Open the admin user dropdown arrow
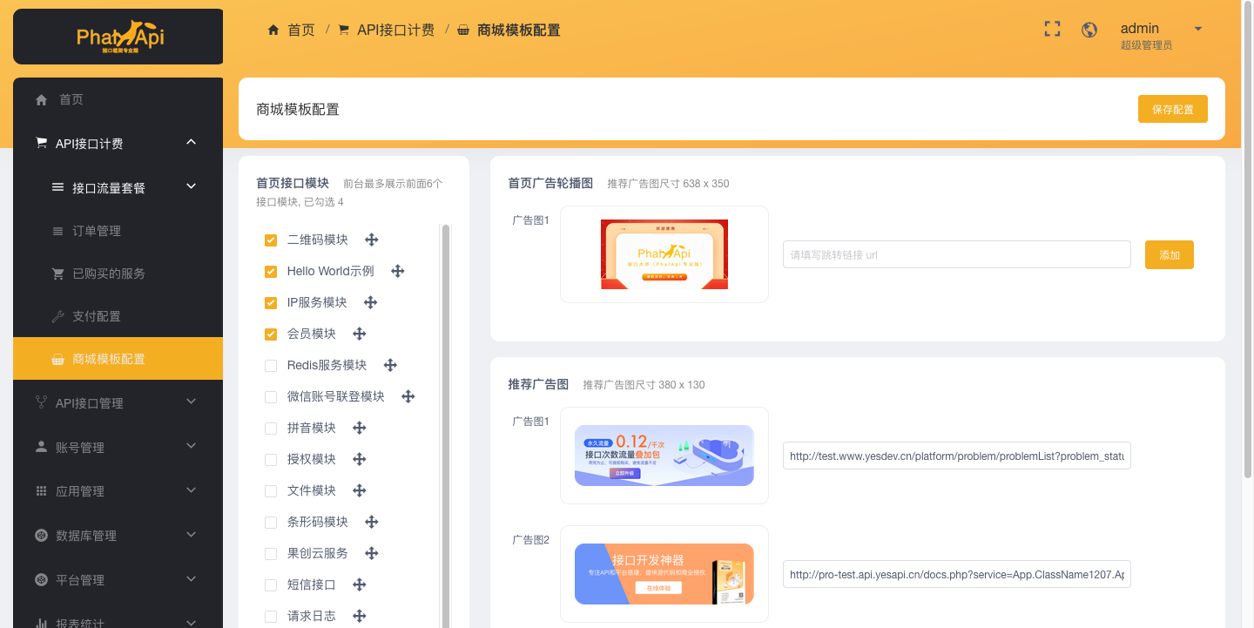 [1198, 29]
